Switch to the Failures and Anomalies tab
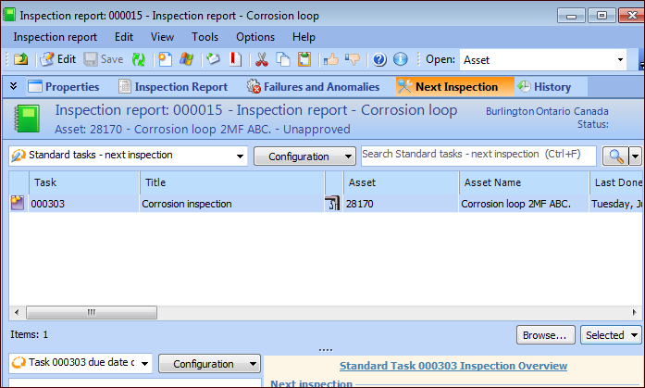645x388 pixels. (x=314, y=86)
